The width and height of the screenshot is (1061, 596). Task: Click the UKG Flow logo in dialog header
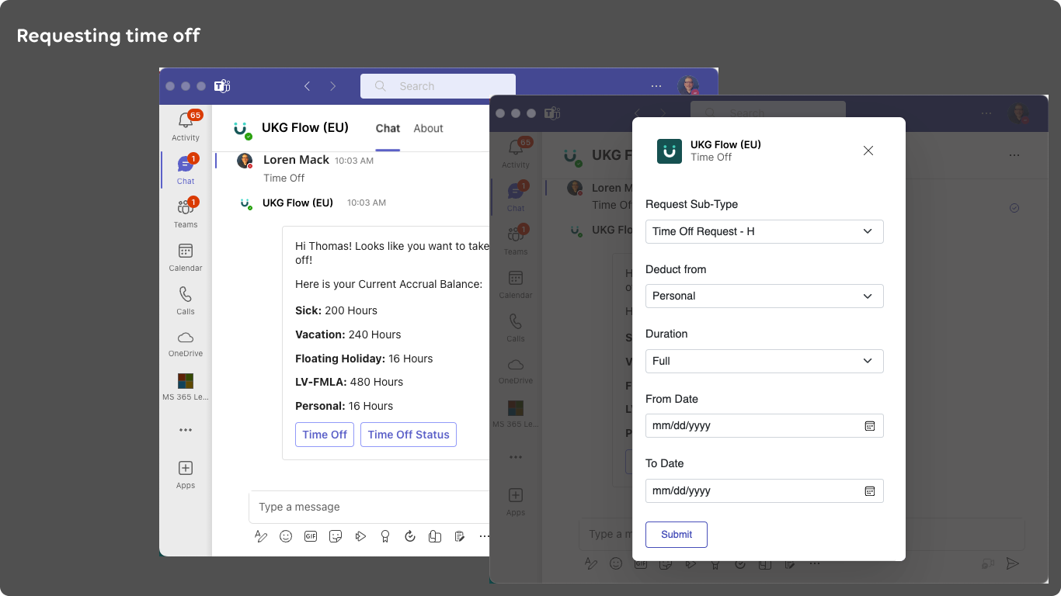tap(670, 151)
